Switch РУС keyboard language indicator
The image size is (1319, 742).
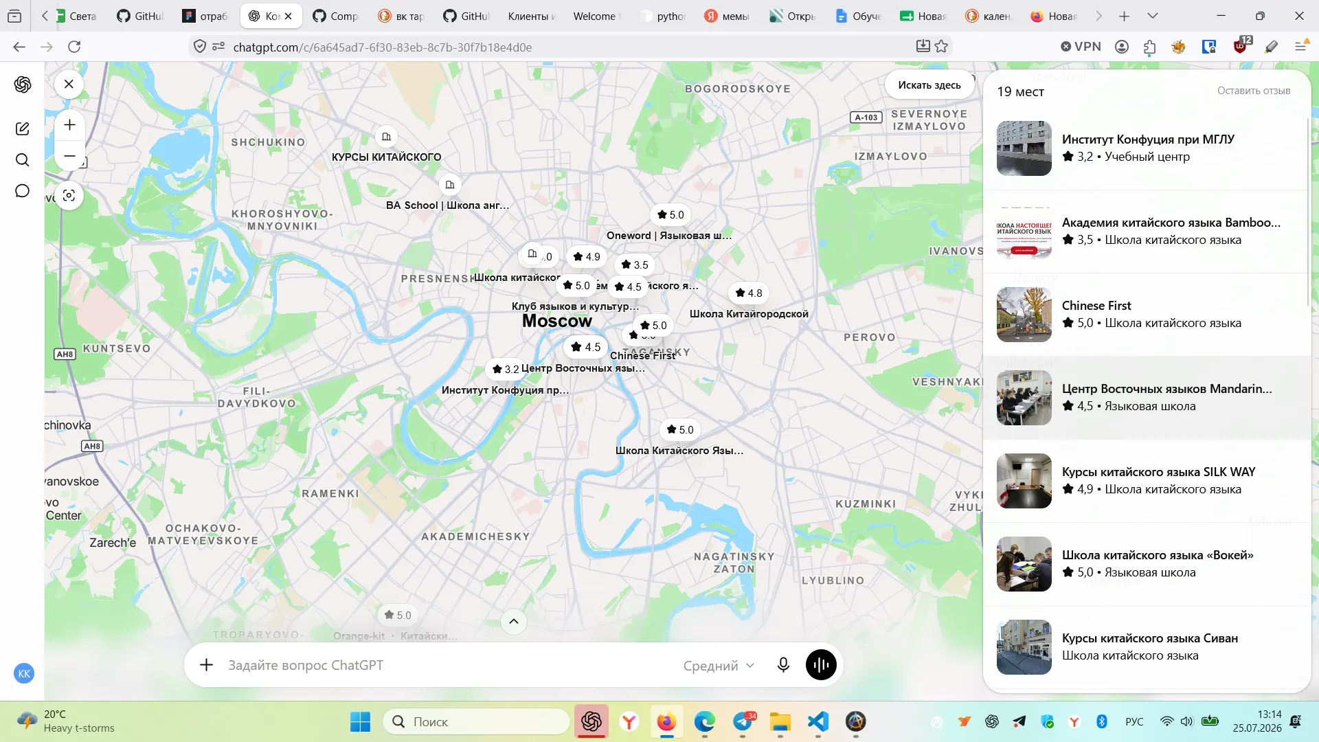[x=1134, y=721]
